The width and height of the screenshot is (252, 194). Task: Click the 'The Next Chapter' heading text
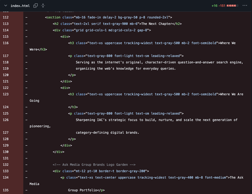click(157, 24)
